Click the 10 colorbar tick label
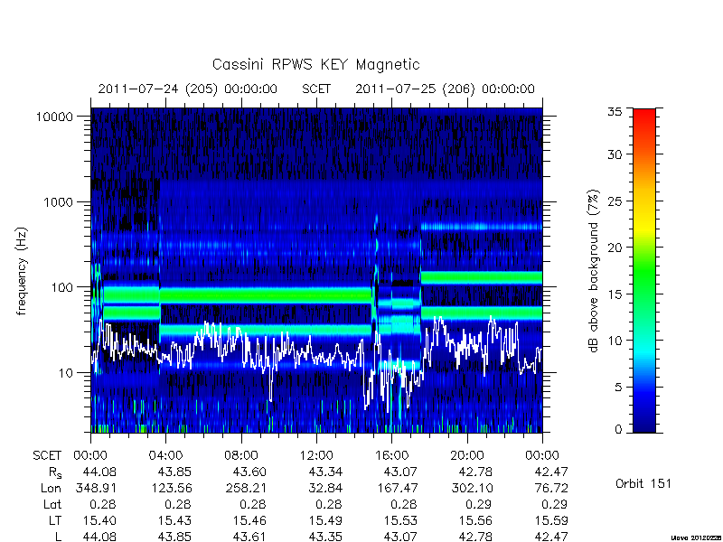This screenshot has height=542, width=723. click(x=615, y=341)
